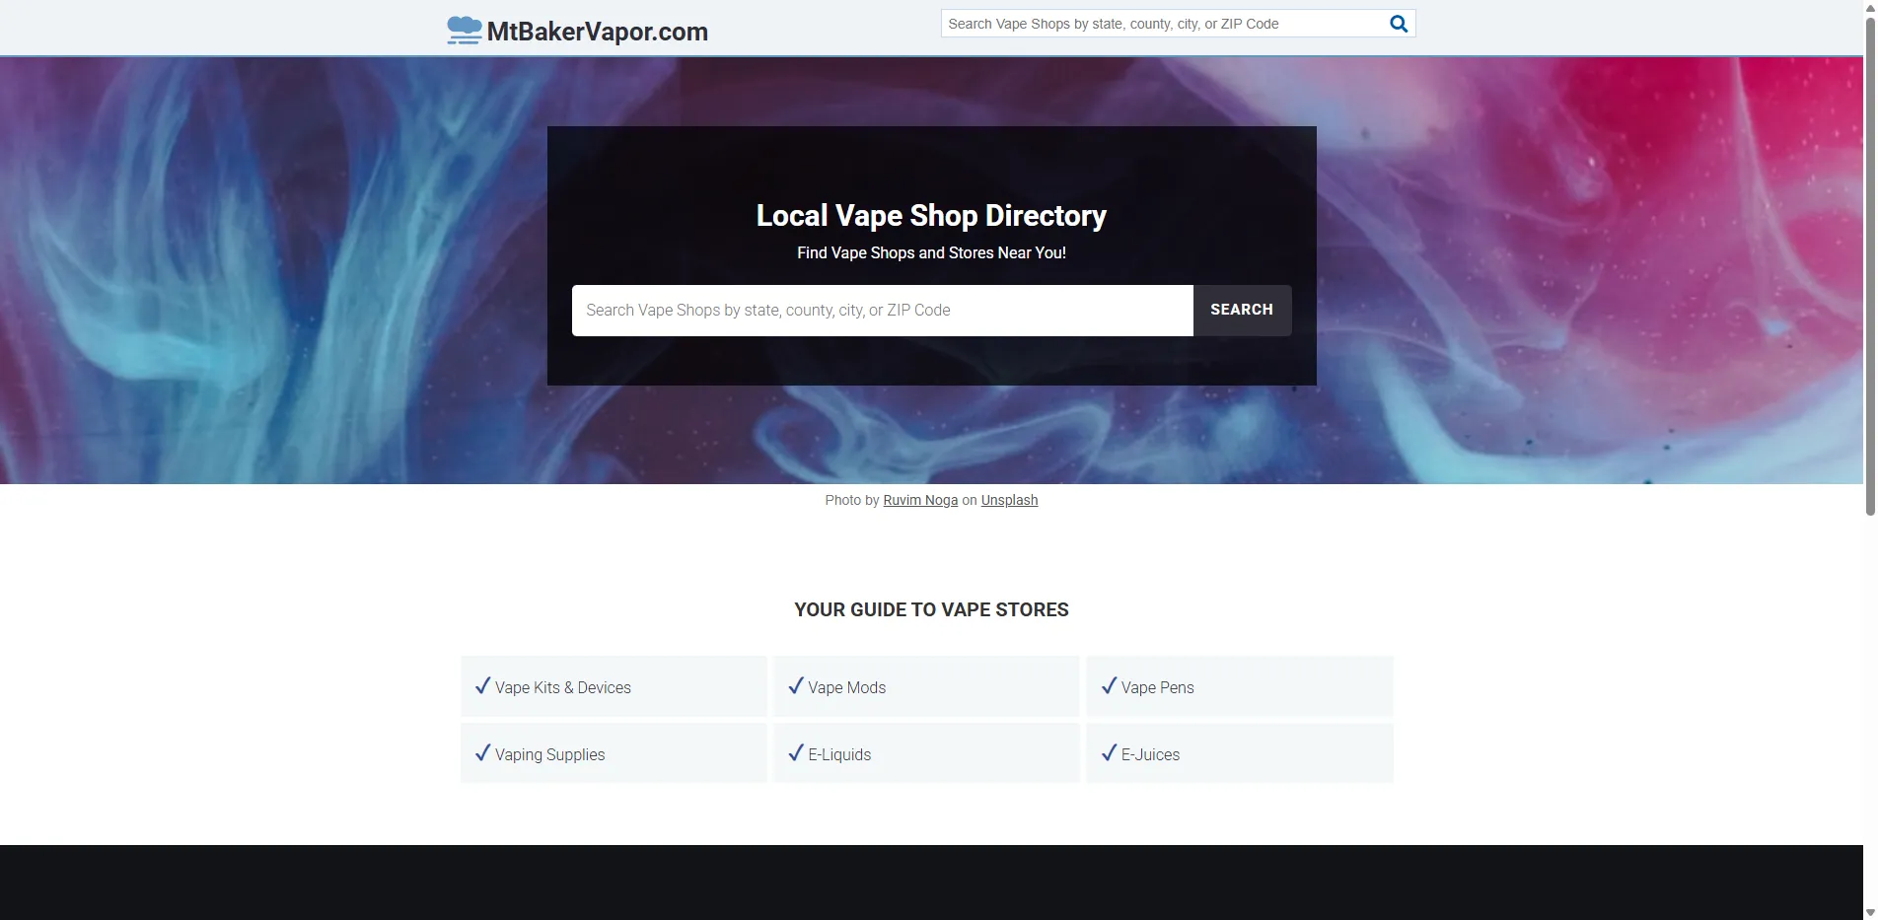This screenshot has height=920, width=1878.
Task: Click the Local Vape Shop Directory heading
Action: 931,216
